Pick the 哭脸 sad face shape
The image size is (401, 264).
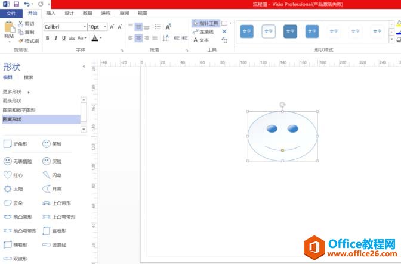[x=52, y=161]
